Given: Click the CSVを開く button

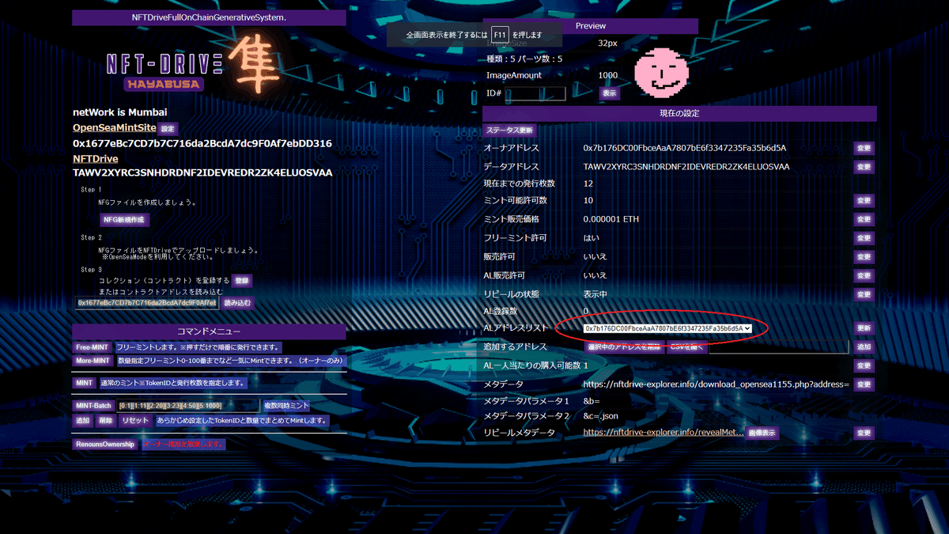Looking at the screenshot, I should click(688, 347).
